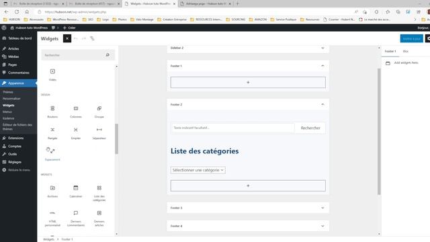Open the Commentaires admin menu
This screenshot has height=242, width=430.
click(18, 73)
